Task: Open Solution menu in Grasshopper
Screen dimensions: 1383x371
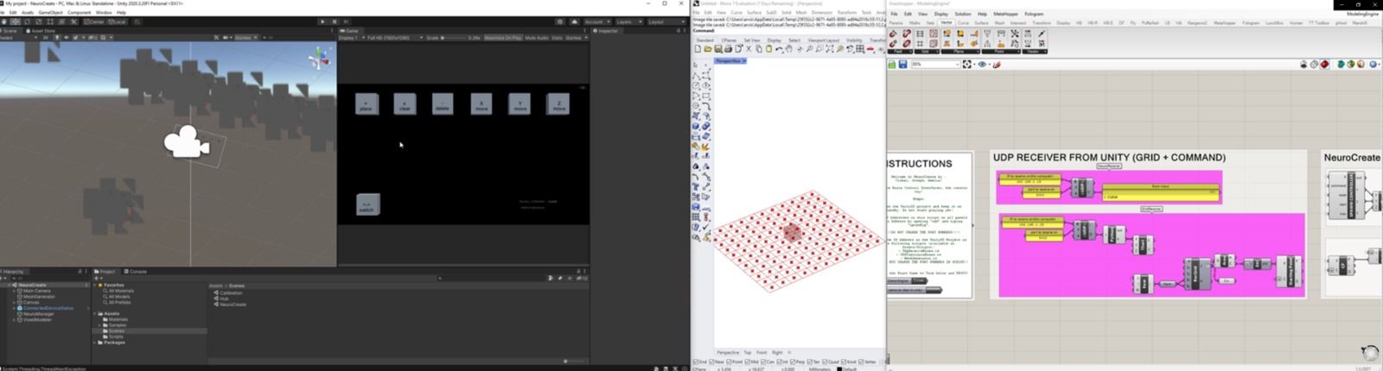Action: [x=962, y=14]
